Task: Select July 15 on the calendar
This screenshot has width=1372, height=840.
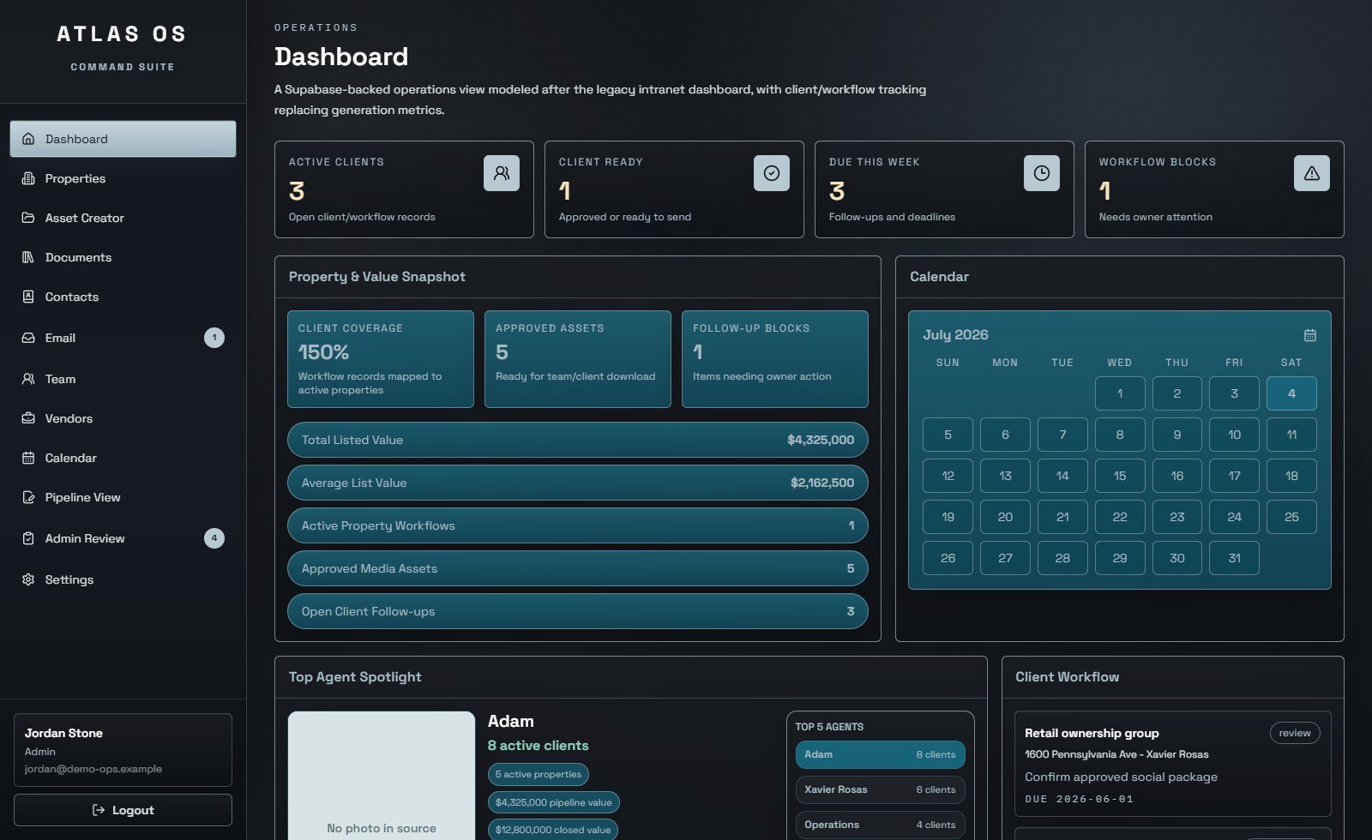Action: [x=1120, y=476]
